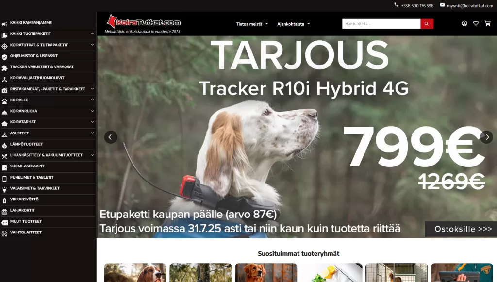Open the Lahjakortit category
Screen dimensions: 497x282
pos(22,210)
